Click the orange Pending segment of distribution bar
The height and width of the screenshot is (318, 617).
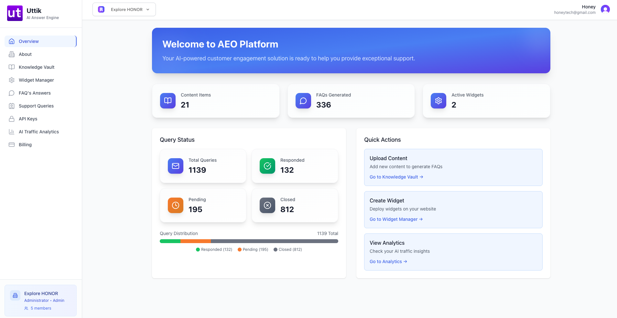[196, 241]
